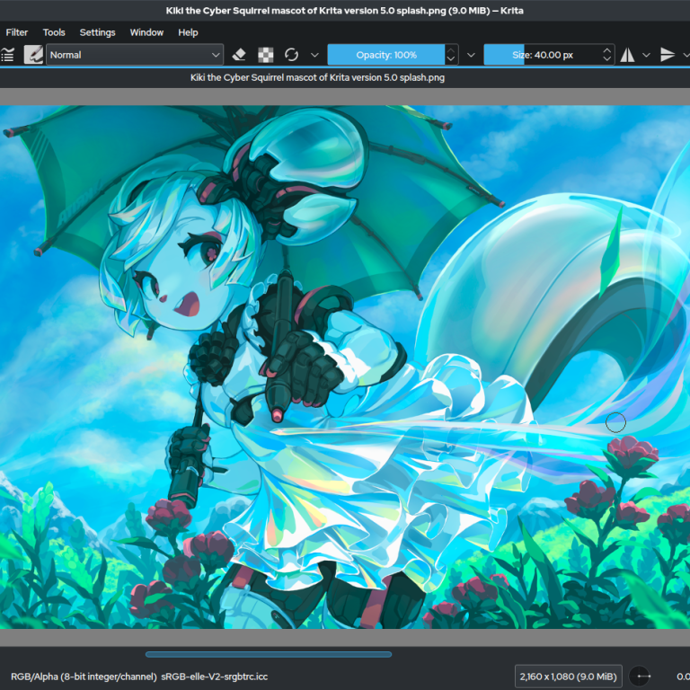
Task: Toggle vertical mirror tool
Action: click(668, 55)
